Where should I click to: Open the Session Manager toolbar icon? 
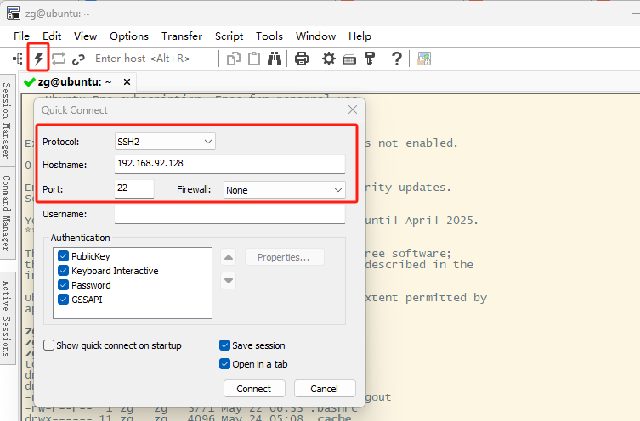(18, 59)
